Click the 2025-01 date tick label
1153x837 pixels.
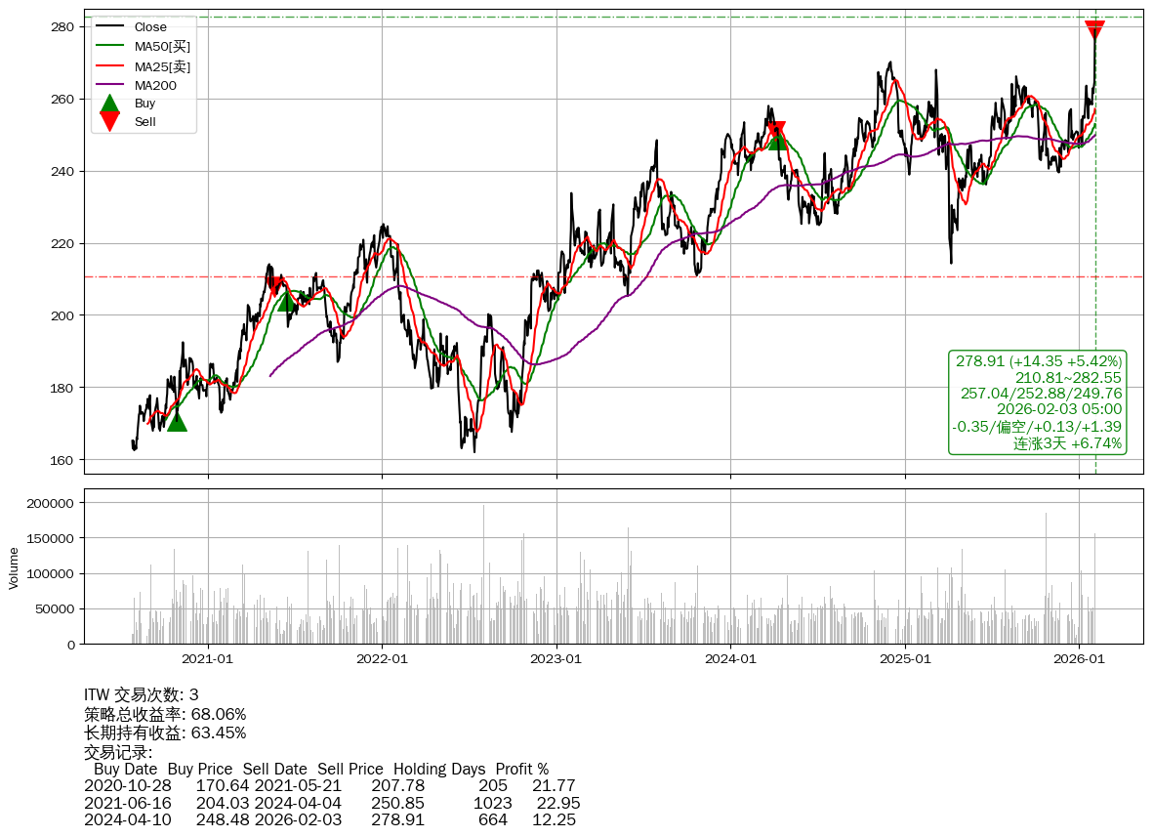coord(905,659)
